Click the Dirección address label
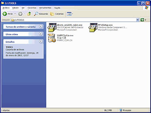 point(6,20)
